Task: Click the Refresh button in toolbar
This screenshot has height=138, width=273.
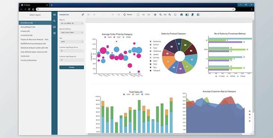Action: point(128,15)
